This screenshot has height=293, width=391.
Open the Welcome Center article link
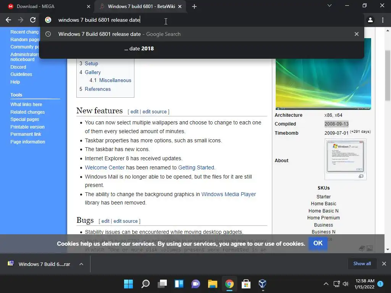(x=105, y=167)
